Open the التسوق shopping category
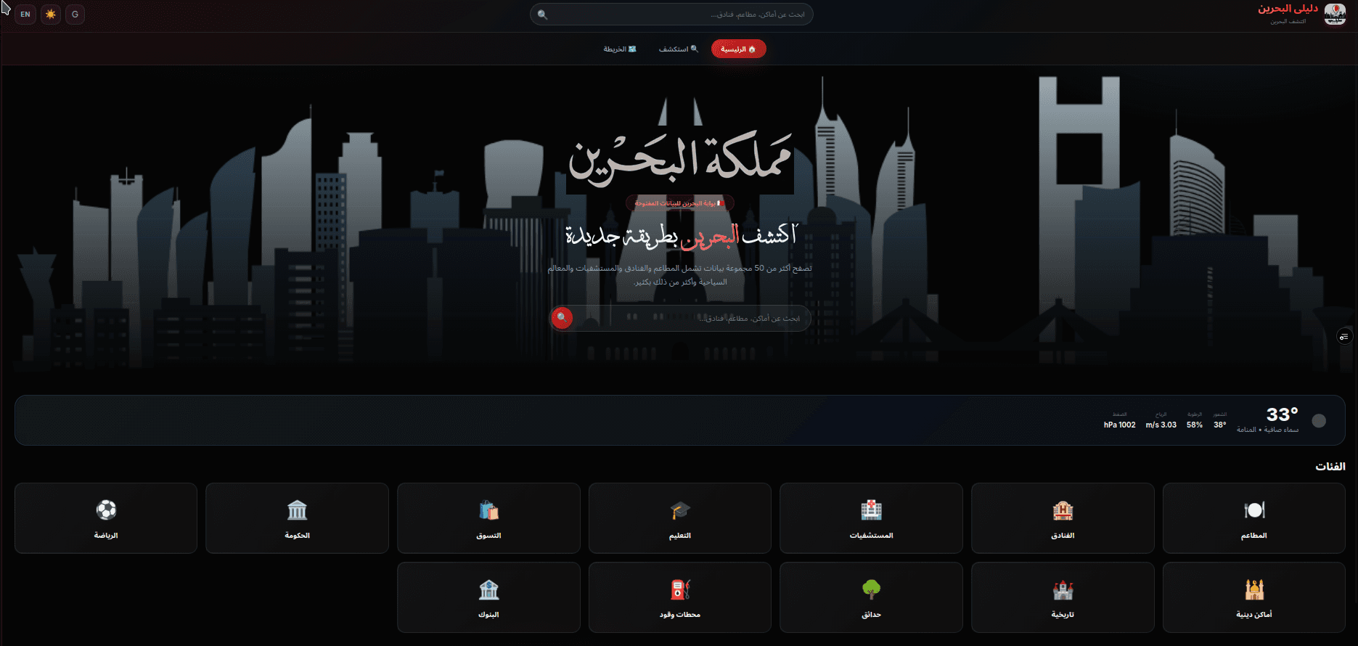This screenshot has height=646, width=1358. tap(488, 518)
